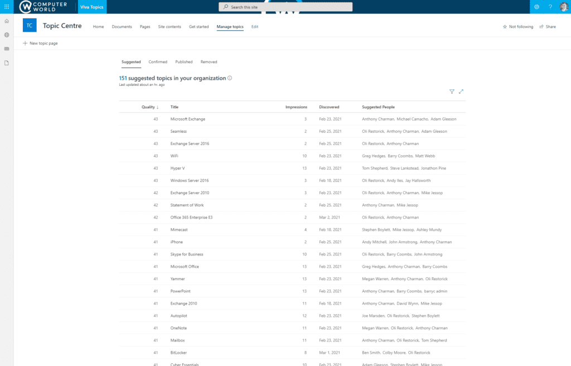The height and width of the screenshot is (366, 571).
Task: Click the Title column header
Action: click(x=175, y=107)
